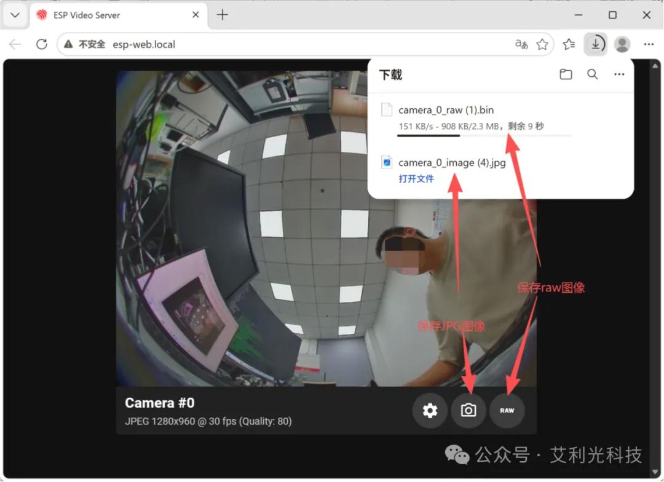Close the ESP Video Server tab
Image resolution: width=664 pixels, height=482 pixels.
196,15
